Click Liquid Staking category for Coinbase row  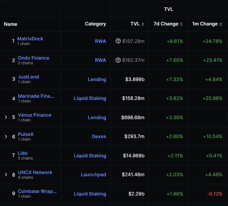pyautogui.click(x=90, y=194)
